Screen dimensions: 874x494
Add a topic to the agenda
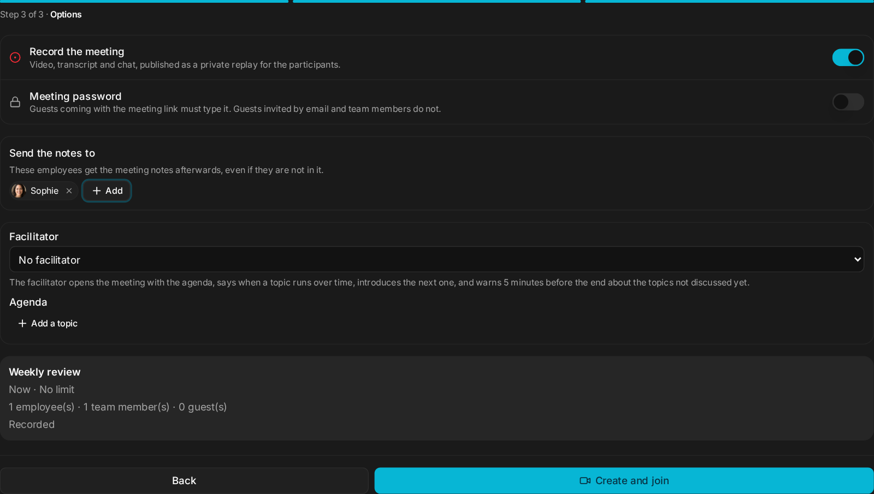tap(48, 323)
